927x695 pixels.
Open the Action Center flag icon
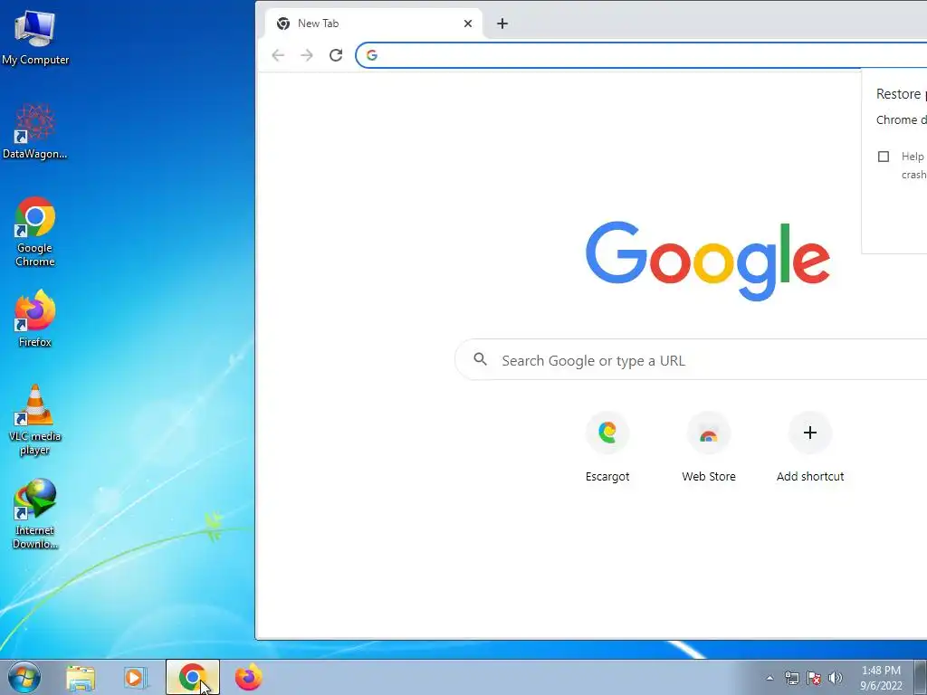(814, 678)
